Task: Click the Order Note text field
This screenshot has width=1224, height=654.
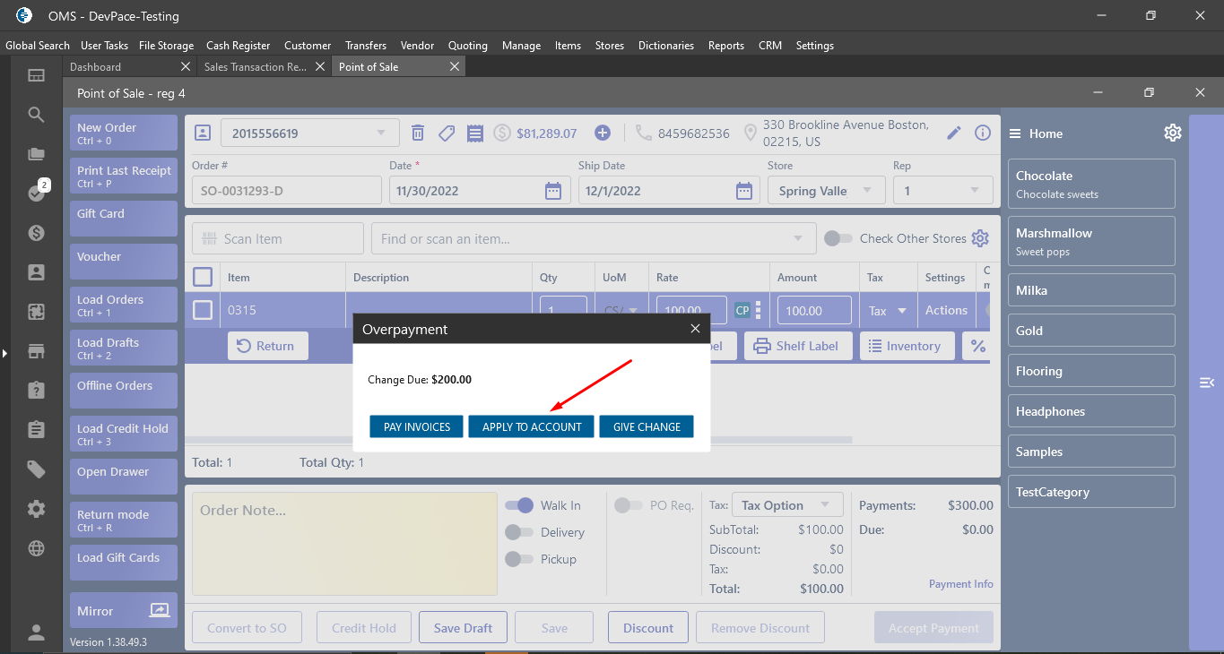Action: coord(344,544)
